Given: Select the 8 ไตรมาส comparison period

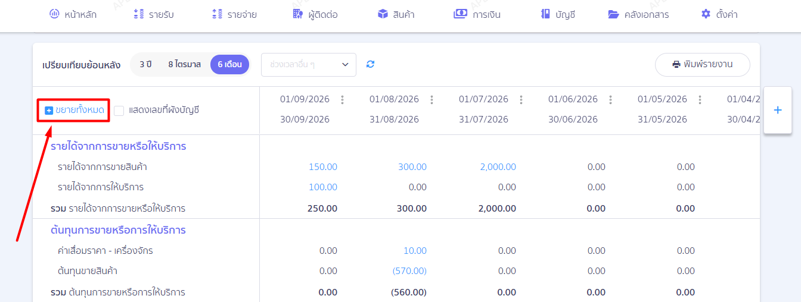Looking at the screenshot, I should [184, 64].
